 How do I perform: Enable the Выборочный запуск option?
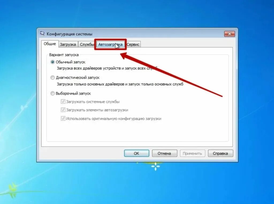52,93
